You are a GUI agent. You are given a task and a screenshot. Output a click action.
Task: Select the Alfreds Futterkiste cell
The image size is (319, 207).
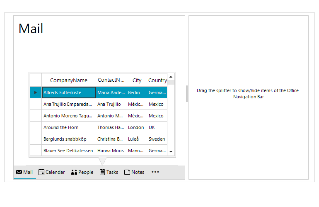68,93
